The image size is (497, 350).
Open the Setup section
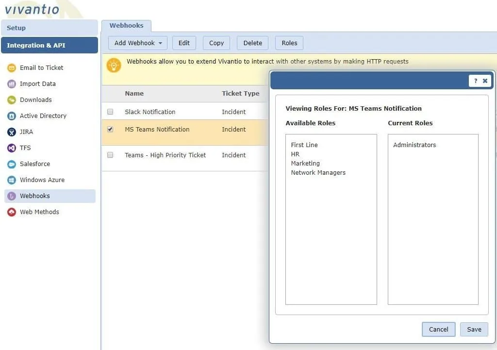click(50, 28)
